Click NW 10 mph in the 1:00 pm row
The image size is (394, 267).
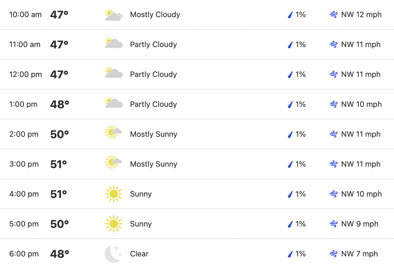tap(361, 104)
